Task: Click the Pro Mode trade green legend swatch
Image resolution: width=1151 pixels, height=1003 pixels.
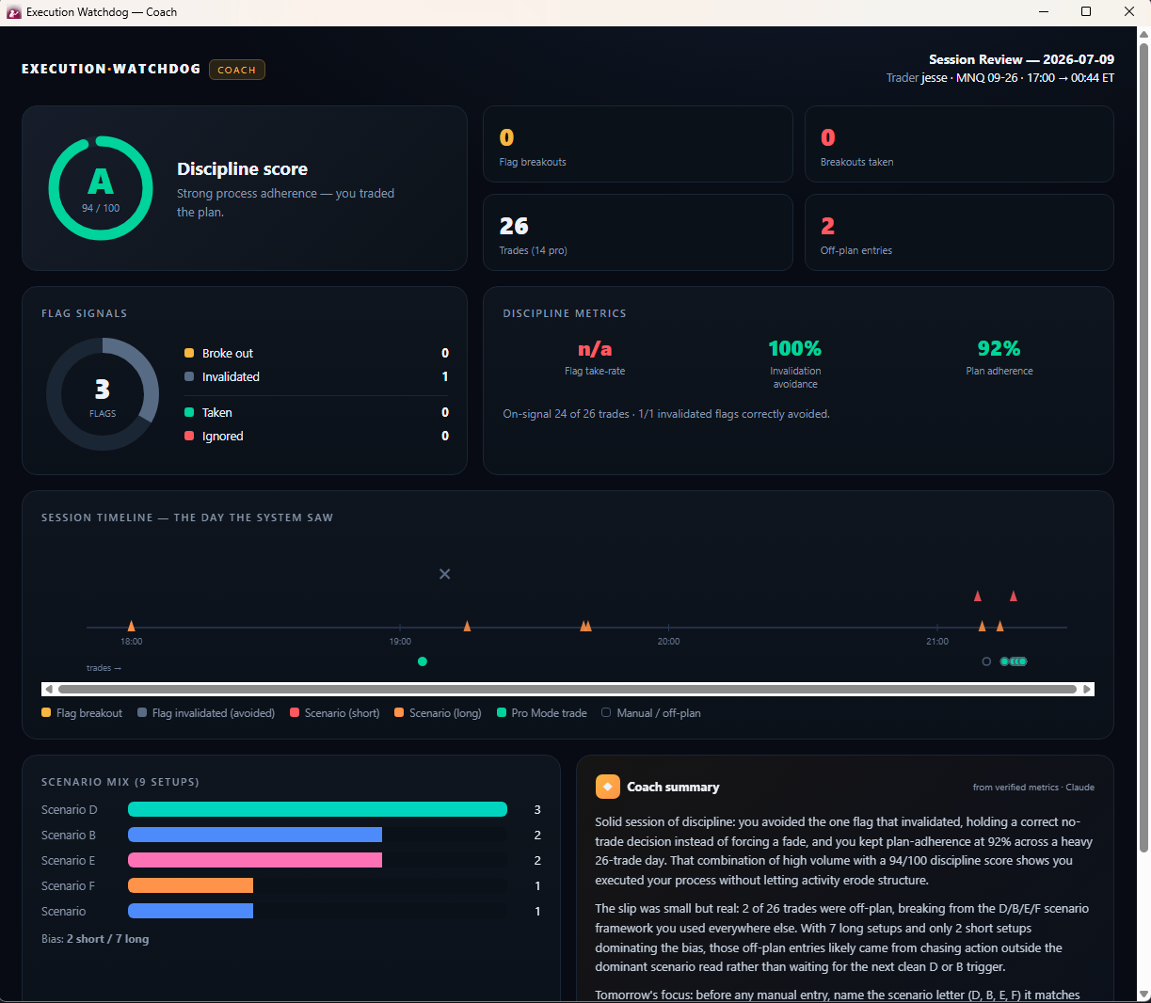Action: tap(502, 713)
